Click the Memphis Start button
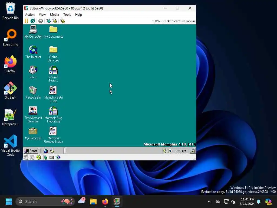This screenshot has height=208, width=277. point(31,151)
